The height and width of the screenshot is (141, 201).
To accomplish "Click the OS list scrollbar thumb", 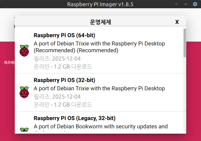I will [184, 42].
